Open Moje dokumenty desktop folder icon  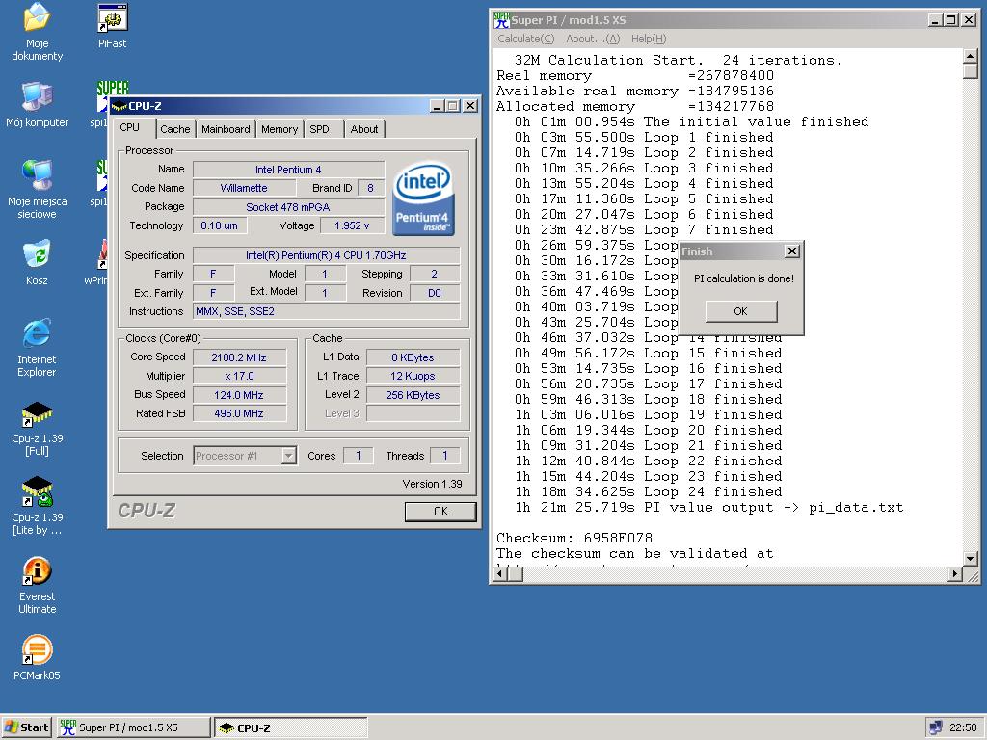click(x=37, y=32)
